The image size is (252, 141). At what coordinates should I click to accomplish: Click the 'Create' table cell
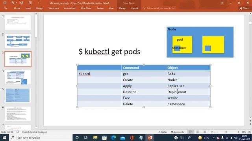(x=144, y=80)
